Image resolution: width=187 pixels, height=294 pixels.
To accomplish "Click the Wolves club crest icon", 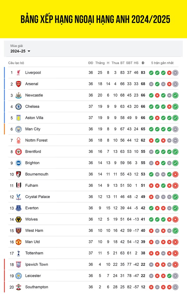I will tap(18, 219).
